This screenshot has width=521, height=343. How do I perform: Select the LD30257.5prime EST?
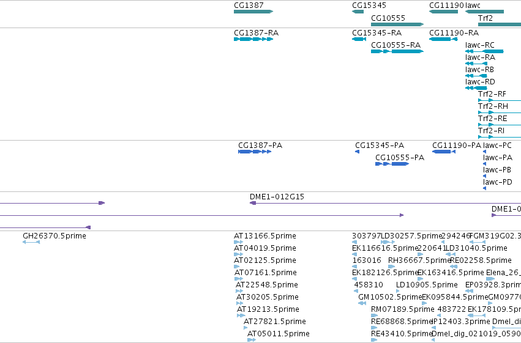click(388, 242)
